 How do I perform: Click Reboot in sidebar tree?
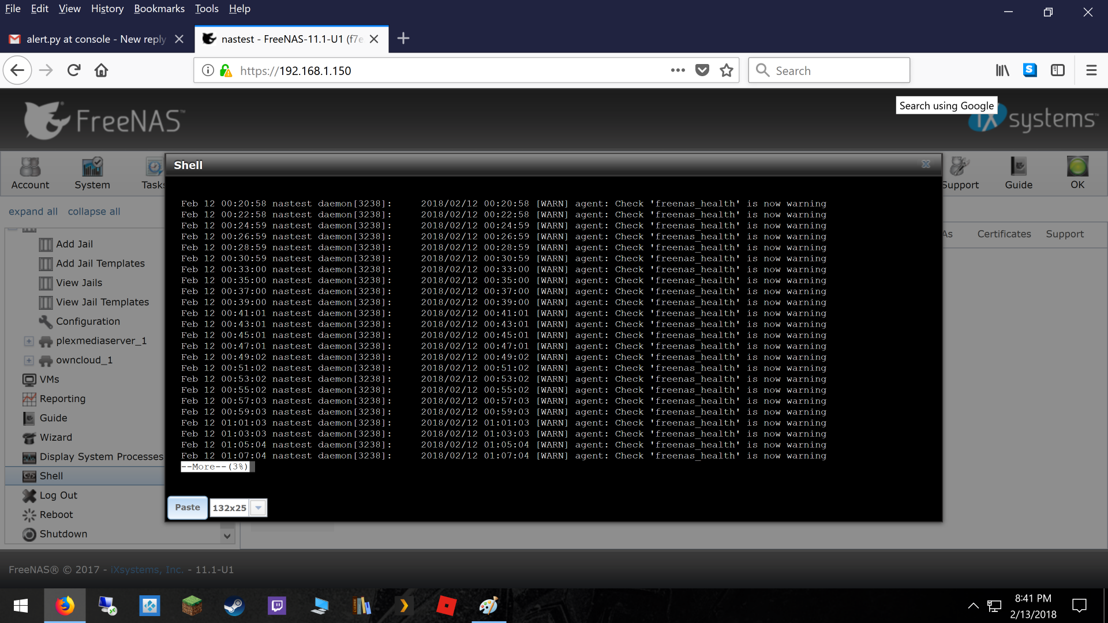(56, 515)
